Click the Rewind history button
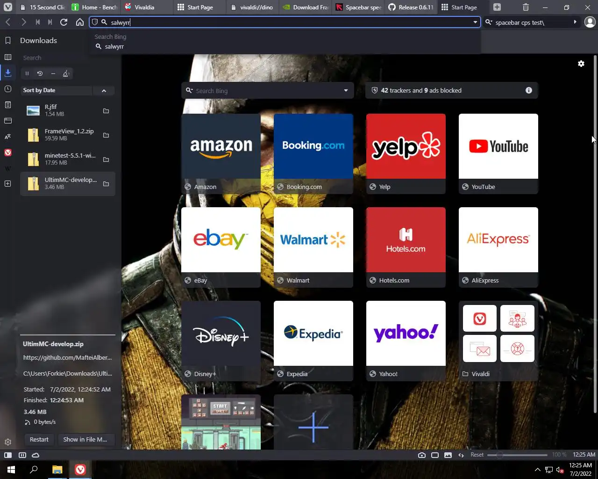Viewport: 598px width, 479px height. (x=37, y=22)
